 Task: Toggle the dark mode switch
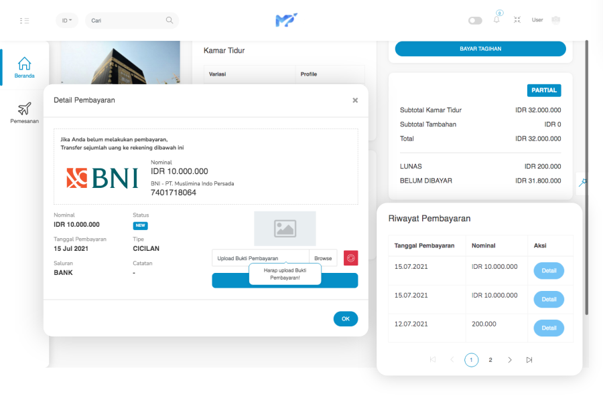475,21
